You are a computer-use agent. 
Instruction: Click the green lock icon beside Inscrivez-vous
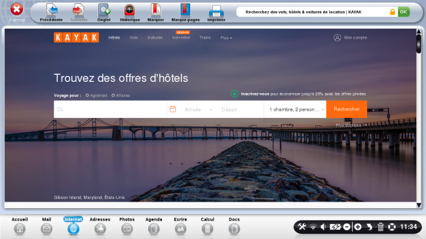click(x=234, y=94)
